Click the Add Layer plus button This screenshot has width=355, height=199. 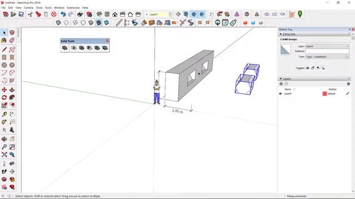pyautogui.click(x=281, y=84)
